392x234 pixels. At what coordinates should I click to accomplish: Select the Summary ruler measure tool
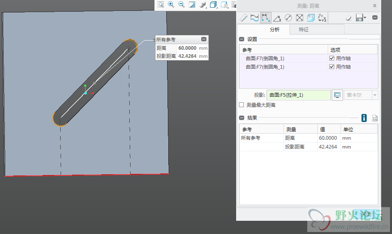(243, 18)
